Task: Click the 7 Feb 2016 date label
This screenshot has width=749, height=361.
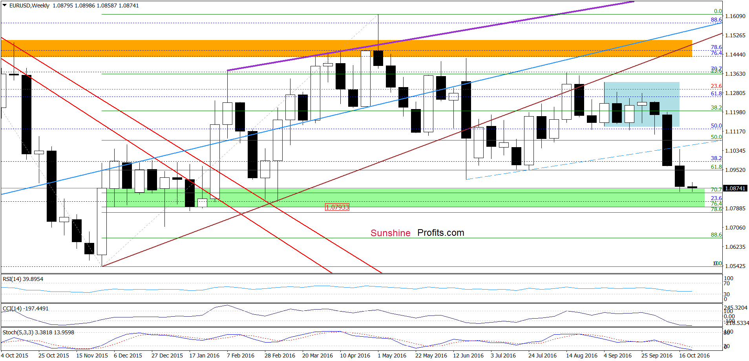Action: coord(241,356)
